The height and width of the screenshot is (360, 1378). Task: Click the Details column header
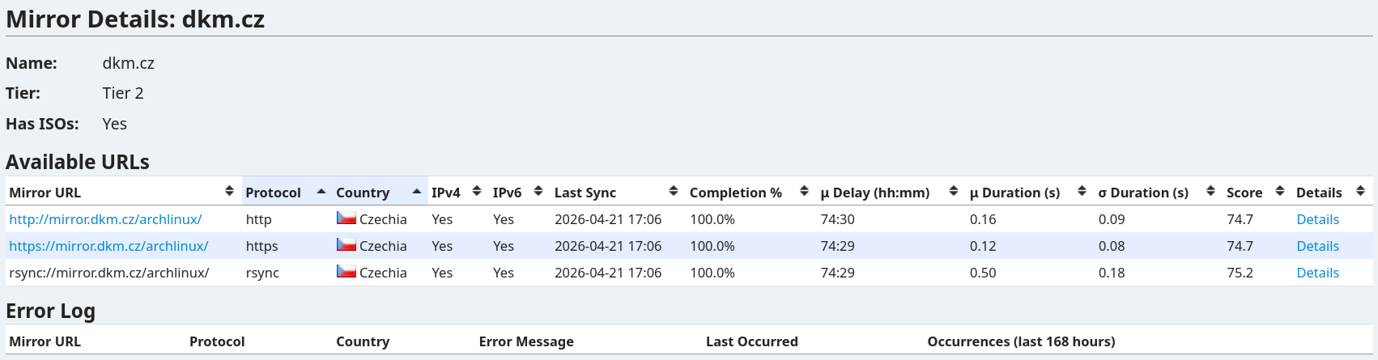(x=1319, y=193)
